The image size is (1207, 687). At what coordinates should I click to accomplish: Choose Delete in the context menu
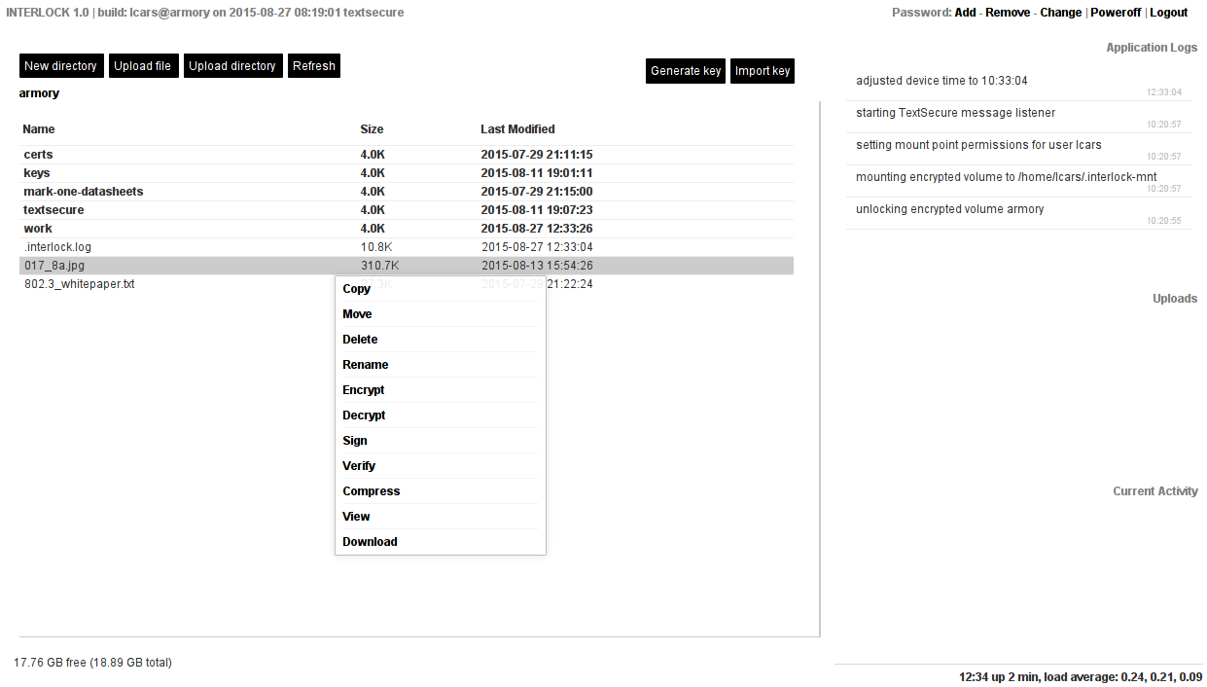359,339
